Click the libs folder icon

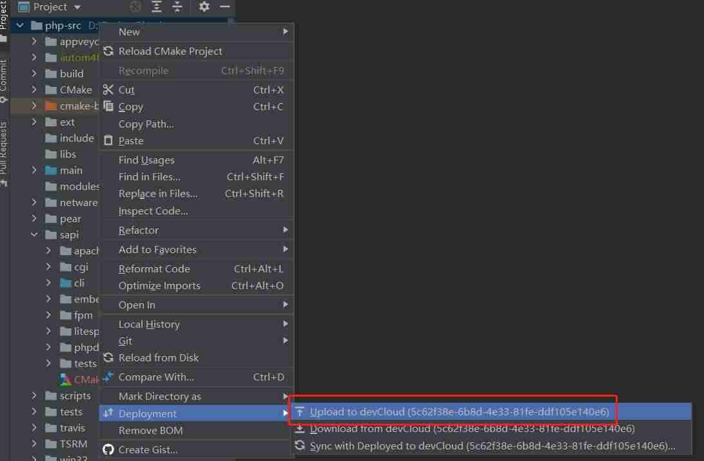point(51,155)
